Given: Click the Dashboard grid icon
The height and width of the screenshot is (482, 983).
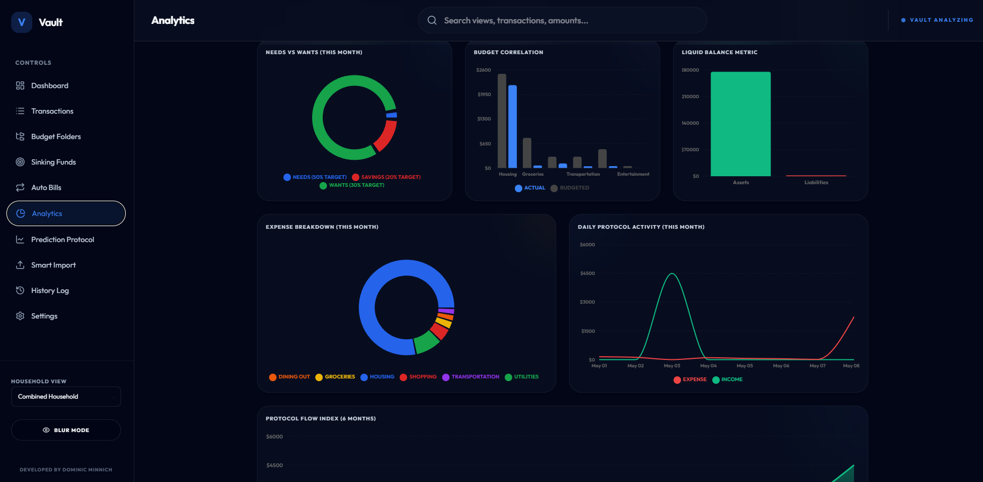Looking at the screenshot, I should tap(20, 85).
